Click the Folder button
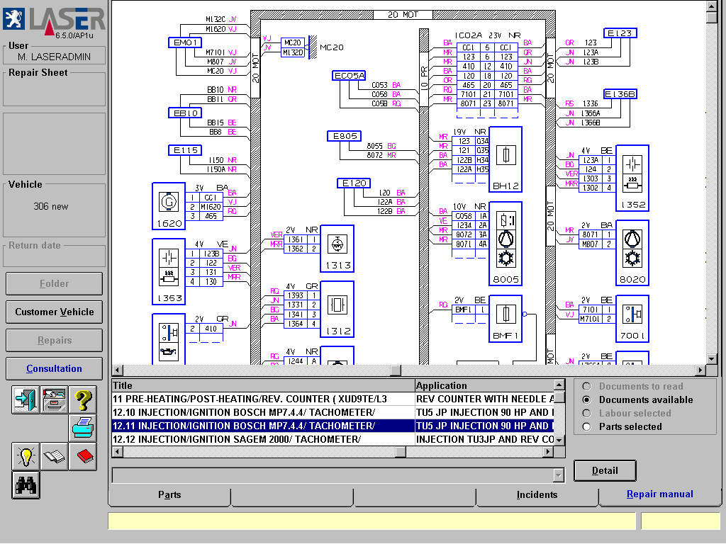The height and width of the screenshot is (544, 726). tap(54, 283)
